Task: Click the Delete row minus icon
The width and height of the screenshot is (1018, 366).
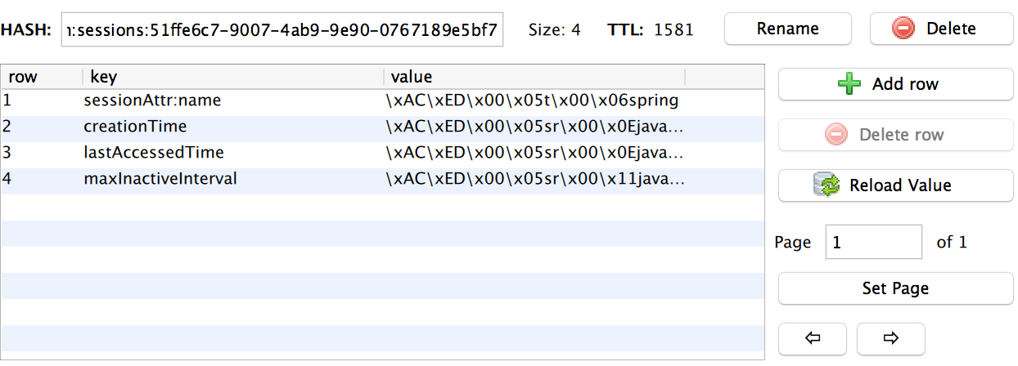Action: pos(836,135)
